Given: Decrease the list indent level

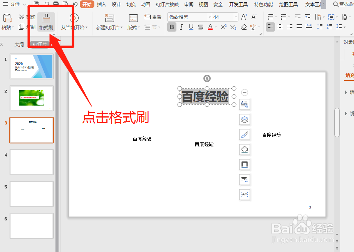Looking at the screenshot, I should click(x=298, y=17).
